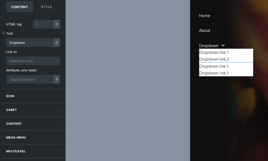Expand the ICON settings section

pyautogui.click(x=33, y=96)
